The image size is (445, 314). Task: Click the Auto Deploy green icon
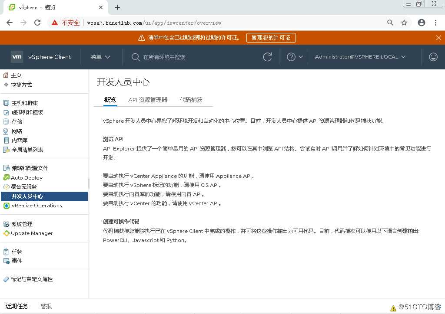[6, 177]
